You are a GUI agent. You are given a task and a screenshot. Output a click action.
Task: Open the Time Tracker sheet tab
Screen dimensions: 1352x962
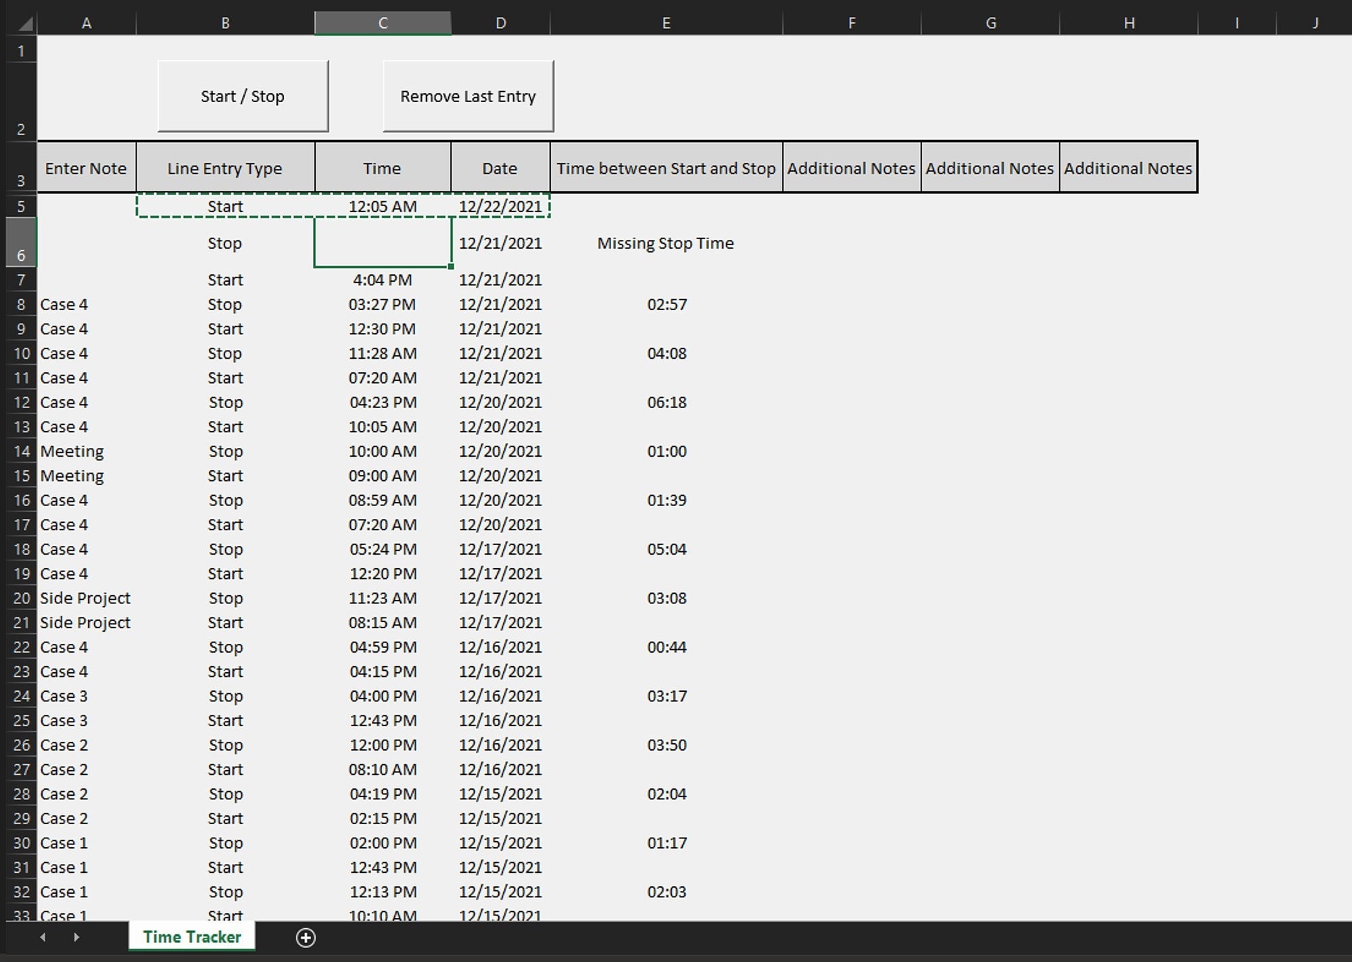point(192,936)
